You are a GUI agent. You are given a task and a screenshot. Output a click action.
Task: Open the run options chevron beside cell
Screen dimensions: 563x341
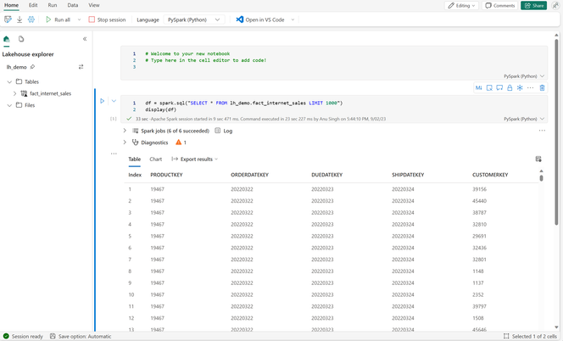coord(114,101)
